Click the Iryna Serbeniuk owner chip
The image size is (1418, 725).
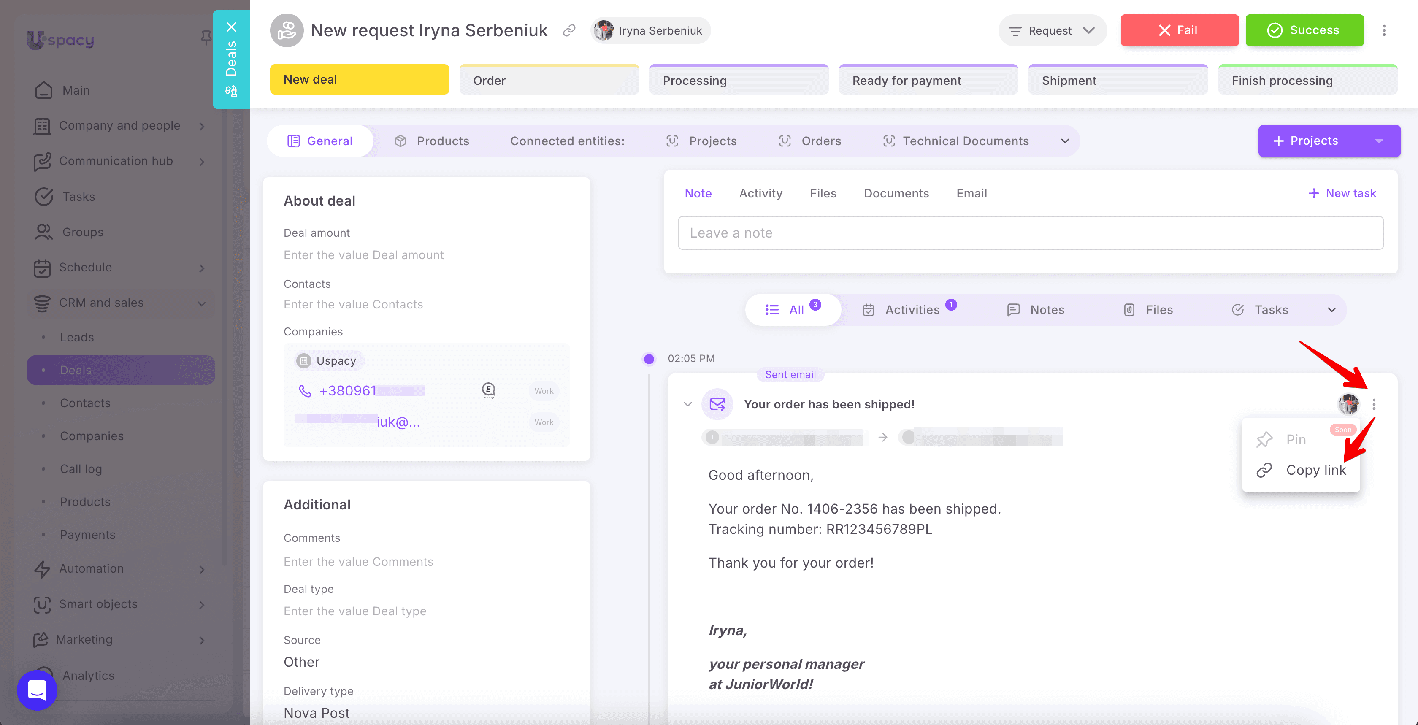pyautogui.click(x=650, y=30)
